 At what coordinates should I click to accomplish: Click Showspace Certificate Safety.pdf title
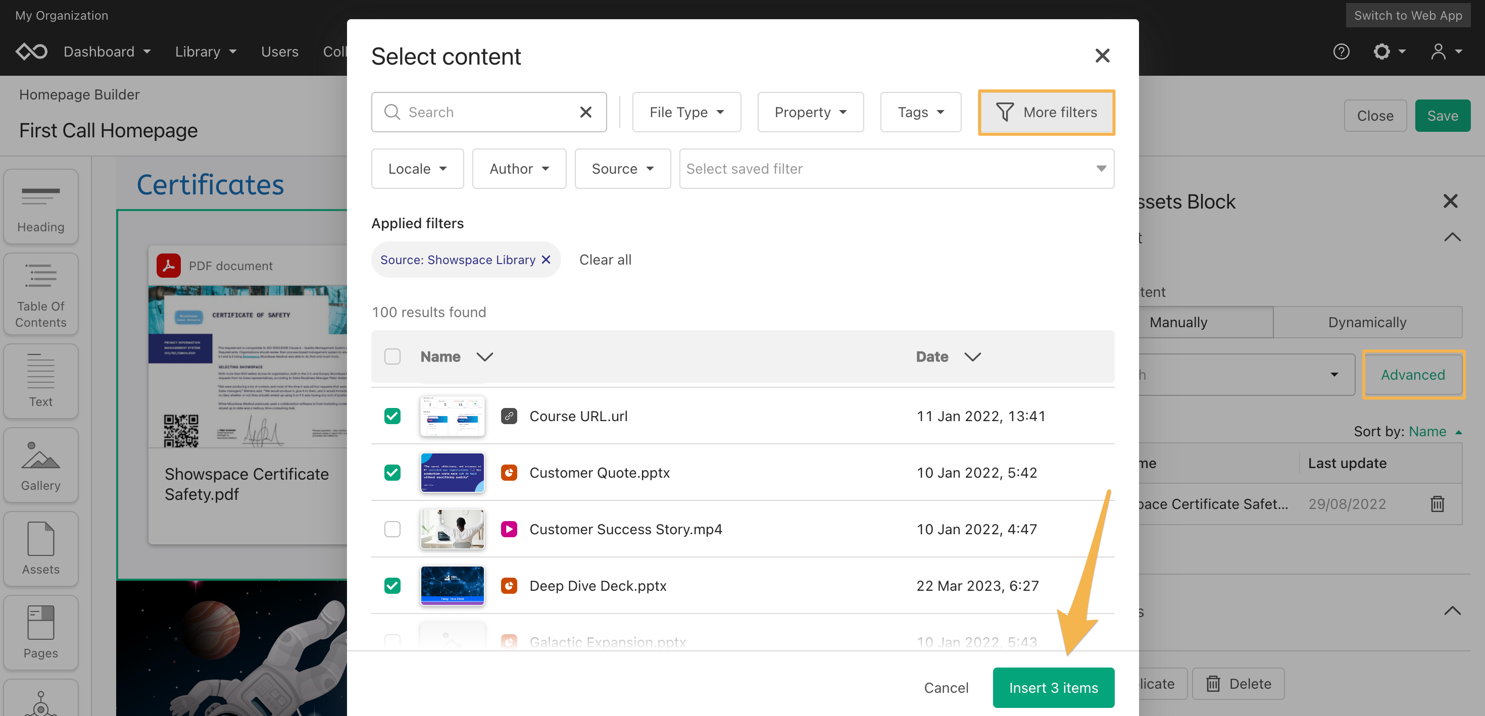point(246,484)
